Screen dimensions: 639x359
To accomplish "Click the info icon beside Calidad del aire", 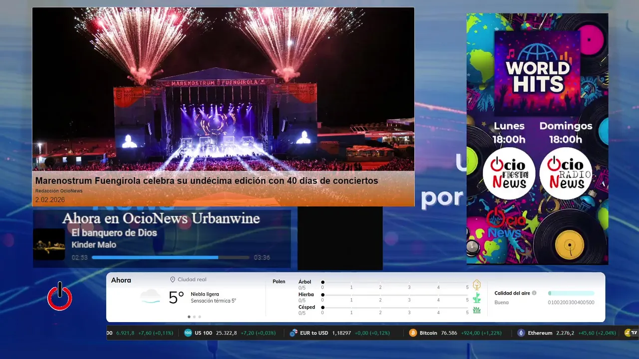I will [x=534, y=293].
